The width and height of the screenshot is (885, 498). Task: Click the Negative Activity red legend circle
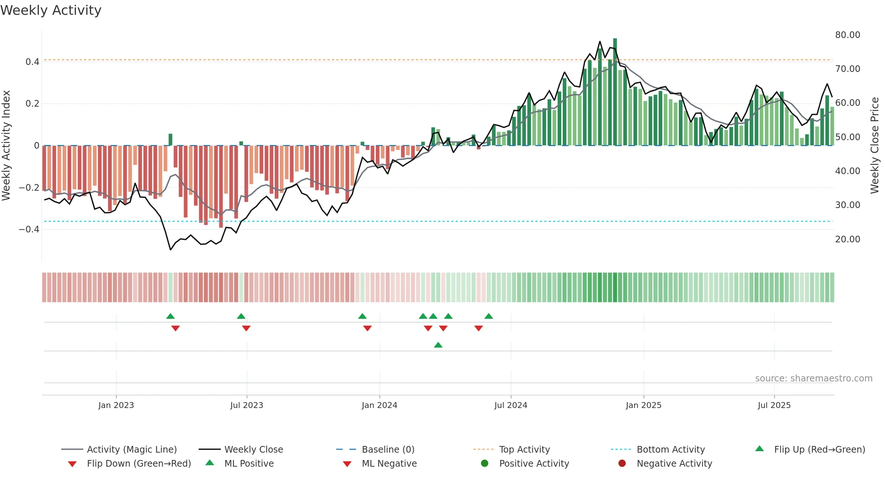pos(622,463)
